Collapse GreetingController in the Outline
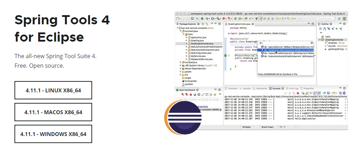 click(x=320, y=40)
